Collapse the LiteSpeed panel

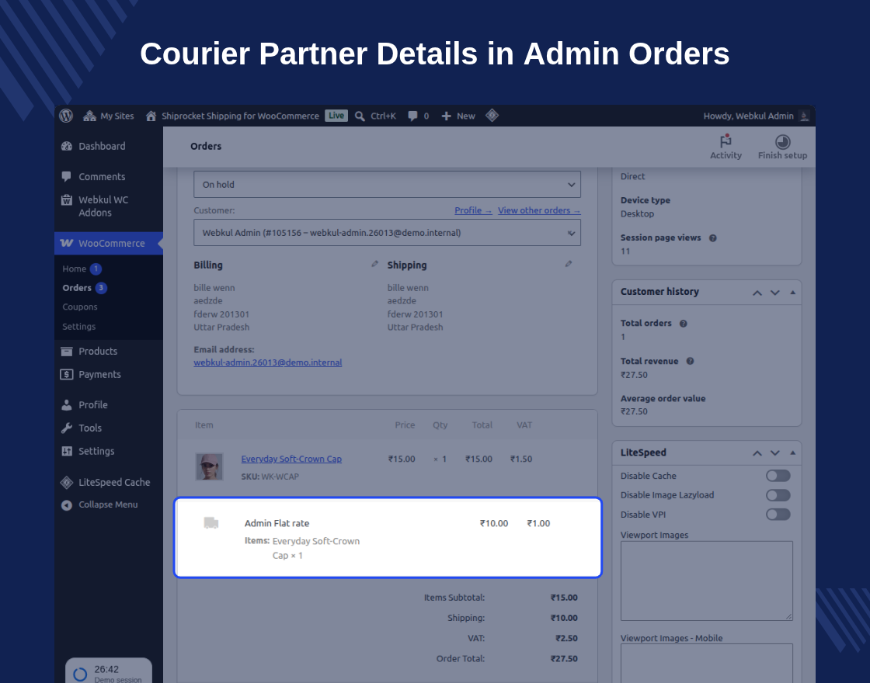coord(793,452)
